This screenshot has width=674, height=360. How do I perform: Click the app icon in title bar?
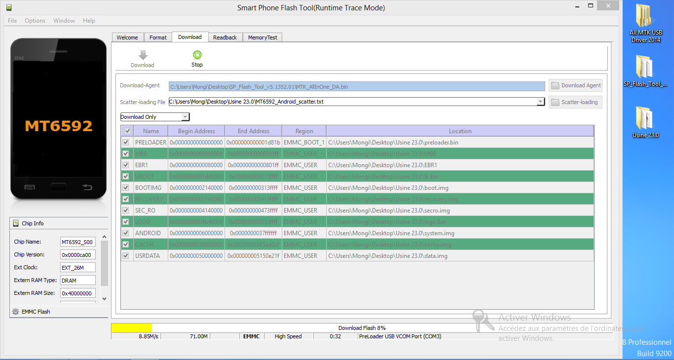8,7
